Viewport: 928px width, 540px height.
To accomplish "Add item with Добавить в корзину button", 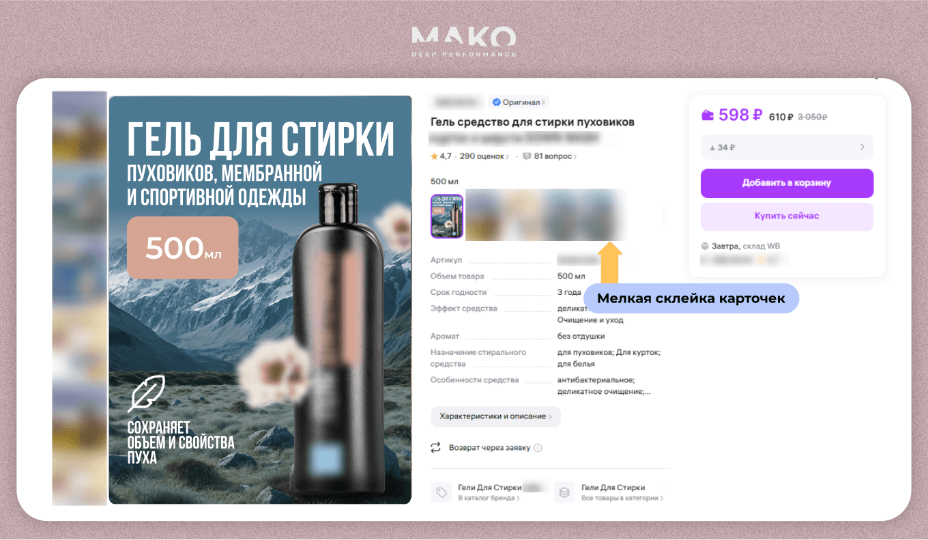I will pyautogui.click(x=787, y=183).
